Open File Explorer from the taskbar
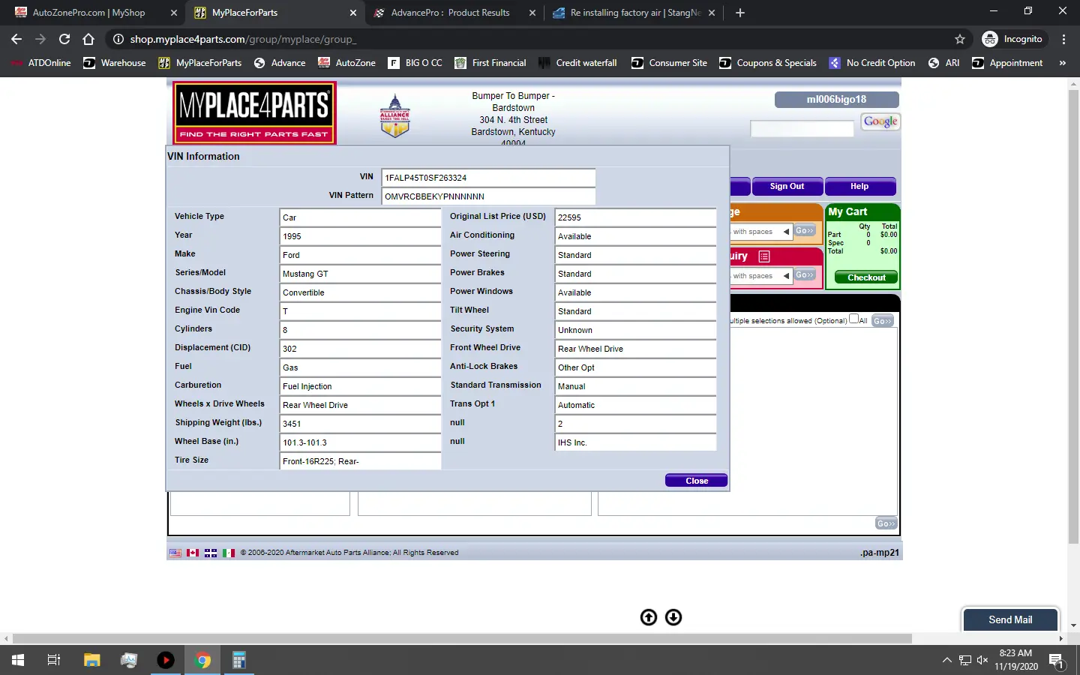The image size is (1080, 675). tap(91, 660)
